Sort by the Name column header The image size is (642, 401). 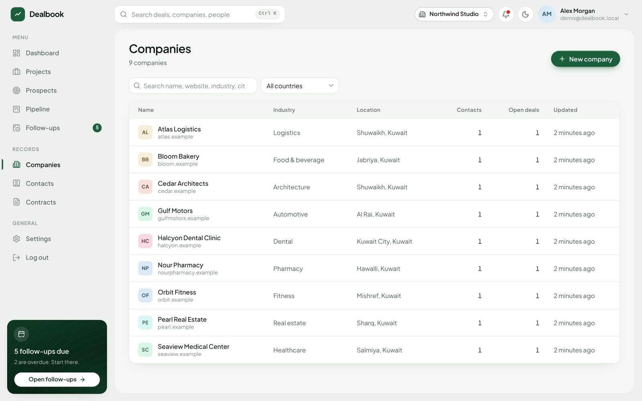tap(146, 110)
